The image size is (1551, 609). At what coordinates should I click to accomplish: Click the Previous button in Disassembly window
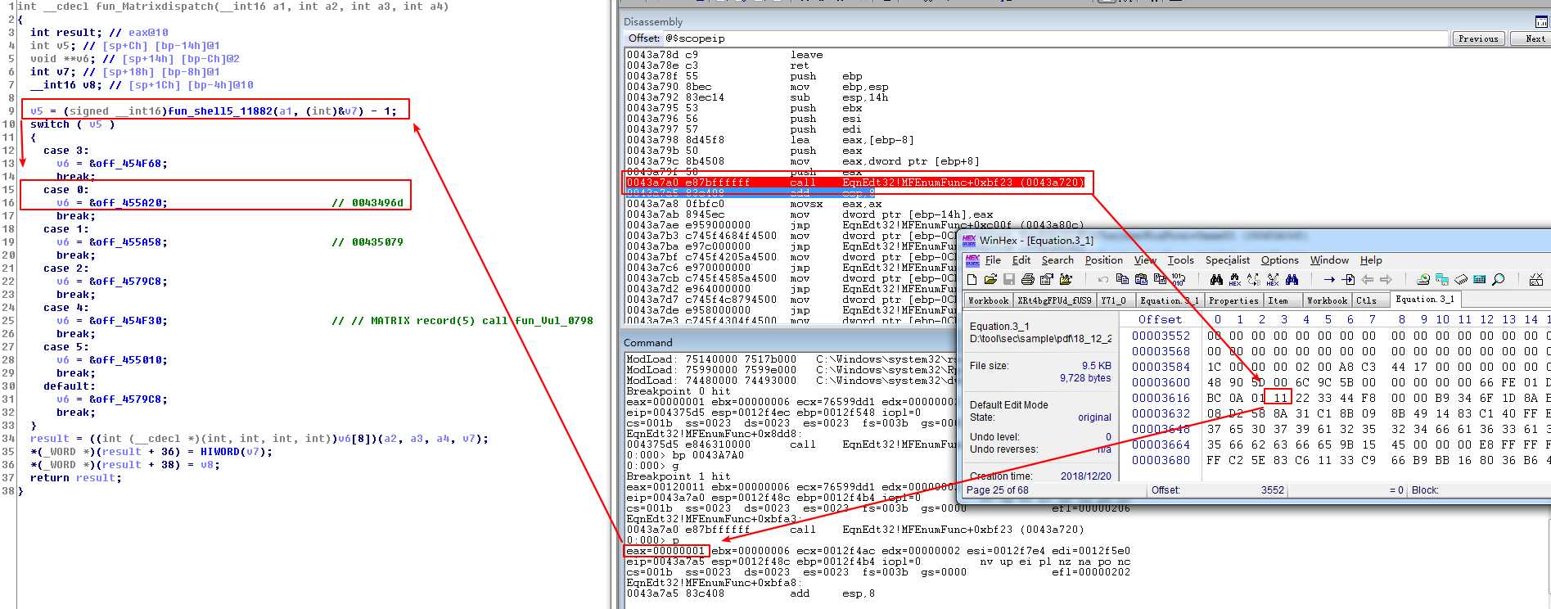1478,38
